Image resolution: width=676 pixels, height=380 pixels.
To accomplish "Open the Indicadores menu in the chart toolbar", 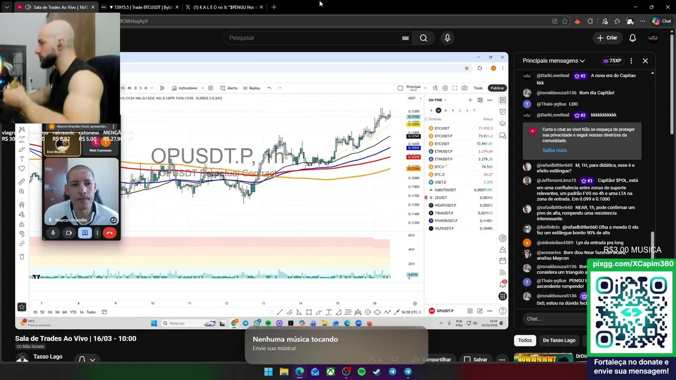I will 184,88.
